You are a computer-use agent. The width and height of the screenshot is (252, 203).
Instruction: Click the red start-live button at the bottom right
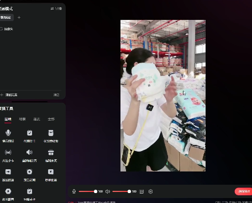pos(244,191)
